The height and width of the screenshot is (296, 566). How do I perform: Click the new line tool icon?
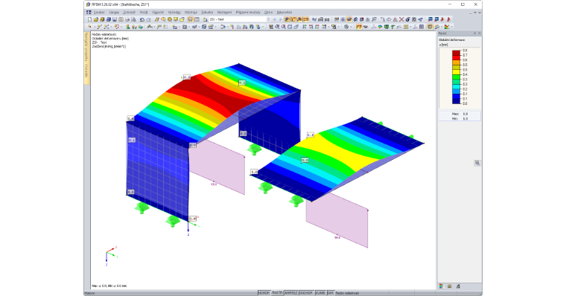[x=100, y=27]
